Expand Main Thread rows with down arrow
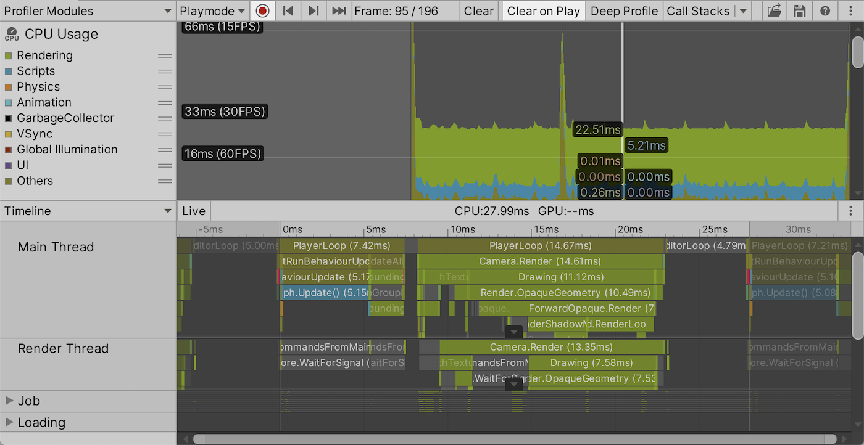This screenshot has width=864, height=445. coord(514,332)
